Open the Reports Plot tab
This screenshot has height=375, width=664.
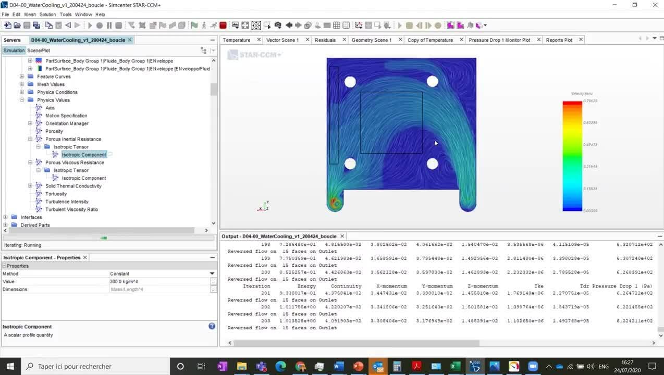tap(559, 40)
